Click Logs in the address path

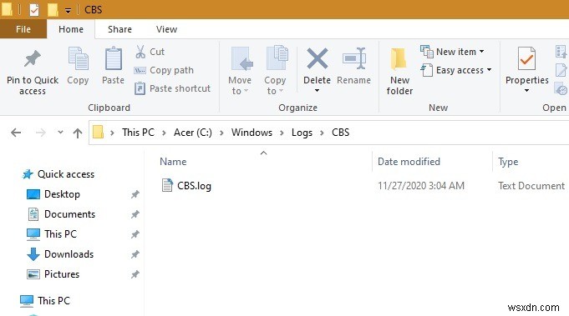pos(302,133)
